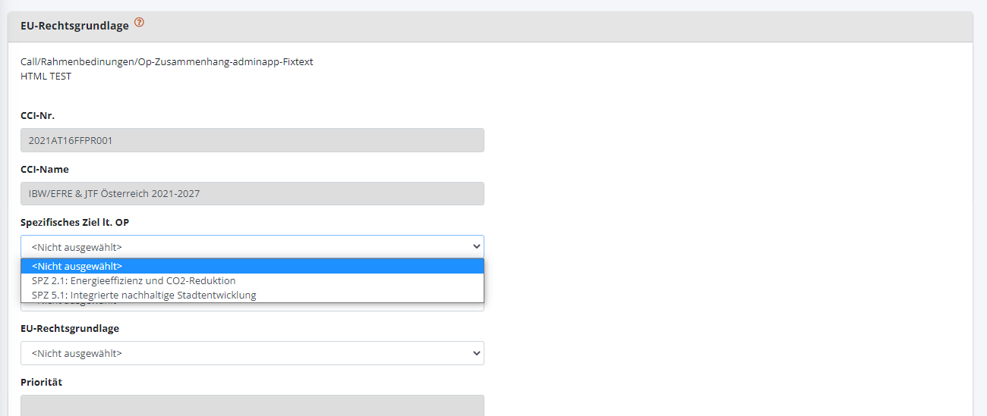This screenshot has height=416, width=987.
Task: Click the help icon beside the EU-Rechtsgrundlage heading
Action: pos(139,23)
